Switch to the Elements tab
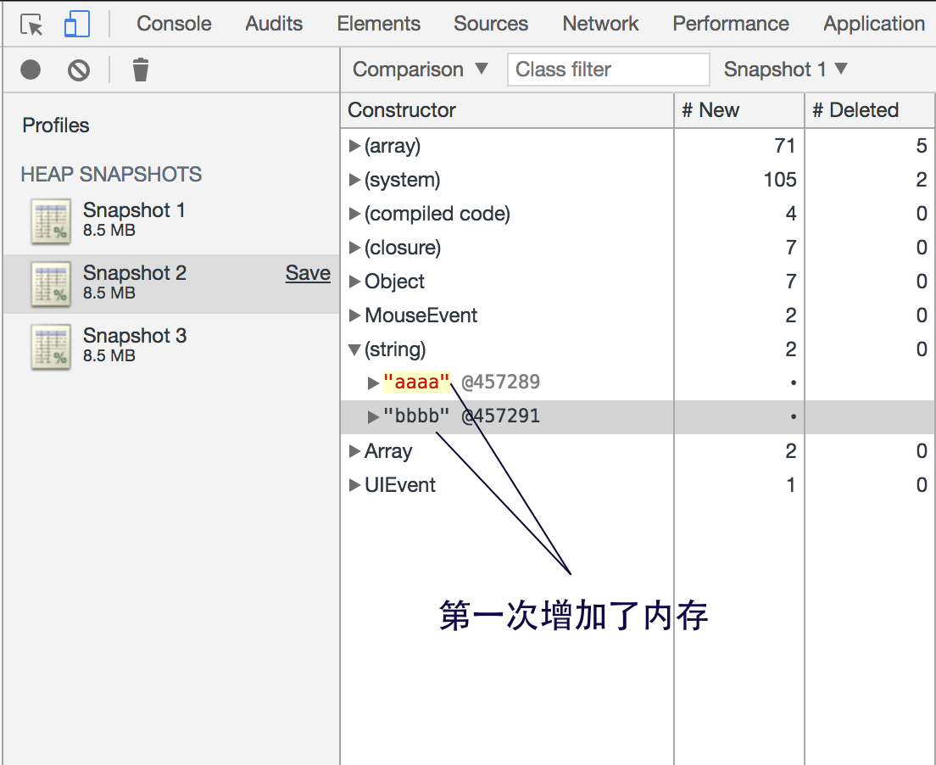 378,23
